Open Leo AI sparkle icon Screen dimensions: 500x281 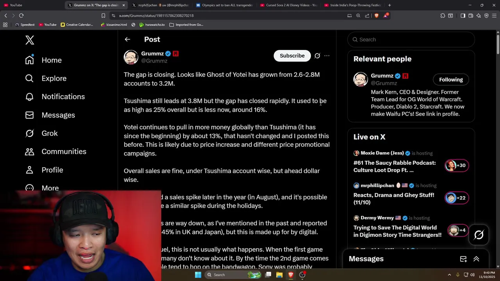(x=479, y=16)
